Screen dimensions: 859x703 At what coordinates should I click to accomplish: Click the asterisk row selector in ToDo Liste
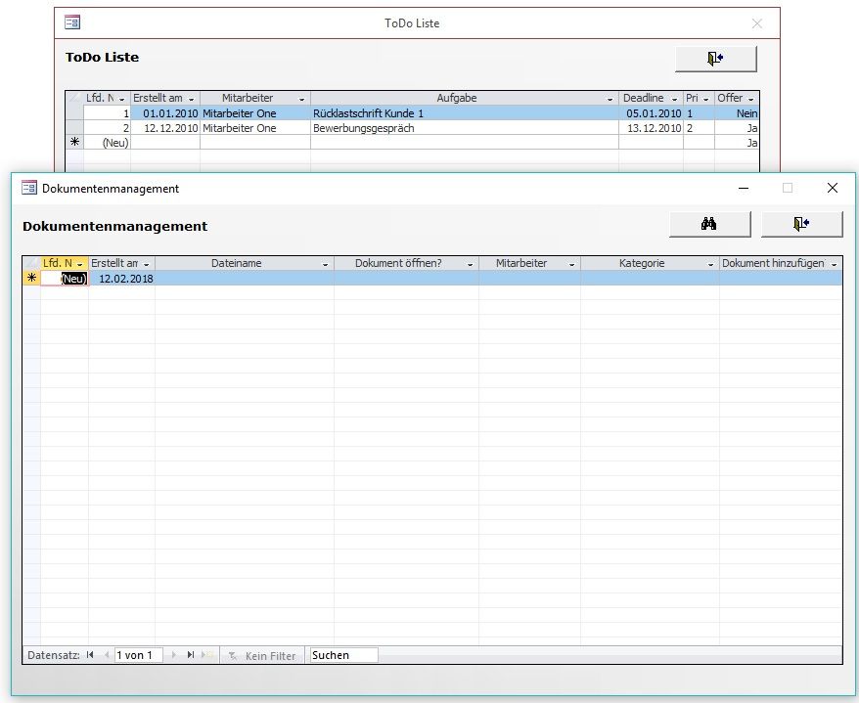(75, 143)
